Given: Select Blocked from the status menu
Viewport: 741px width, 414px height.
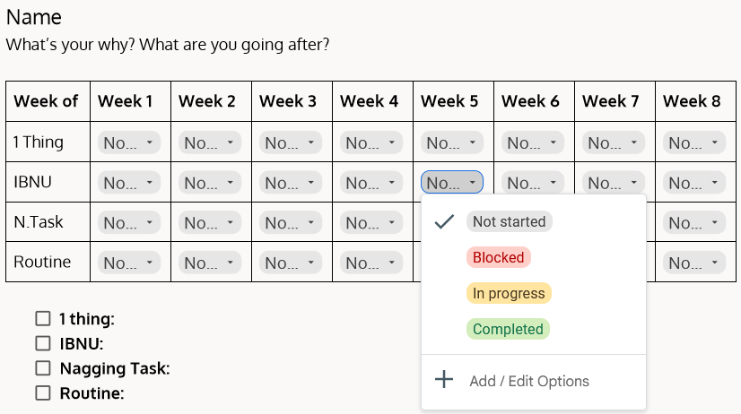Looking at the screenshot, I should tap(499, 257).
